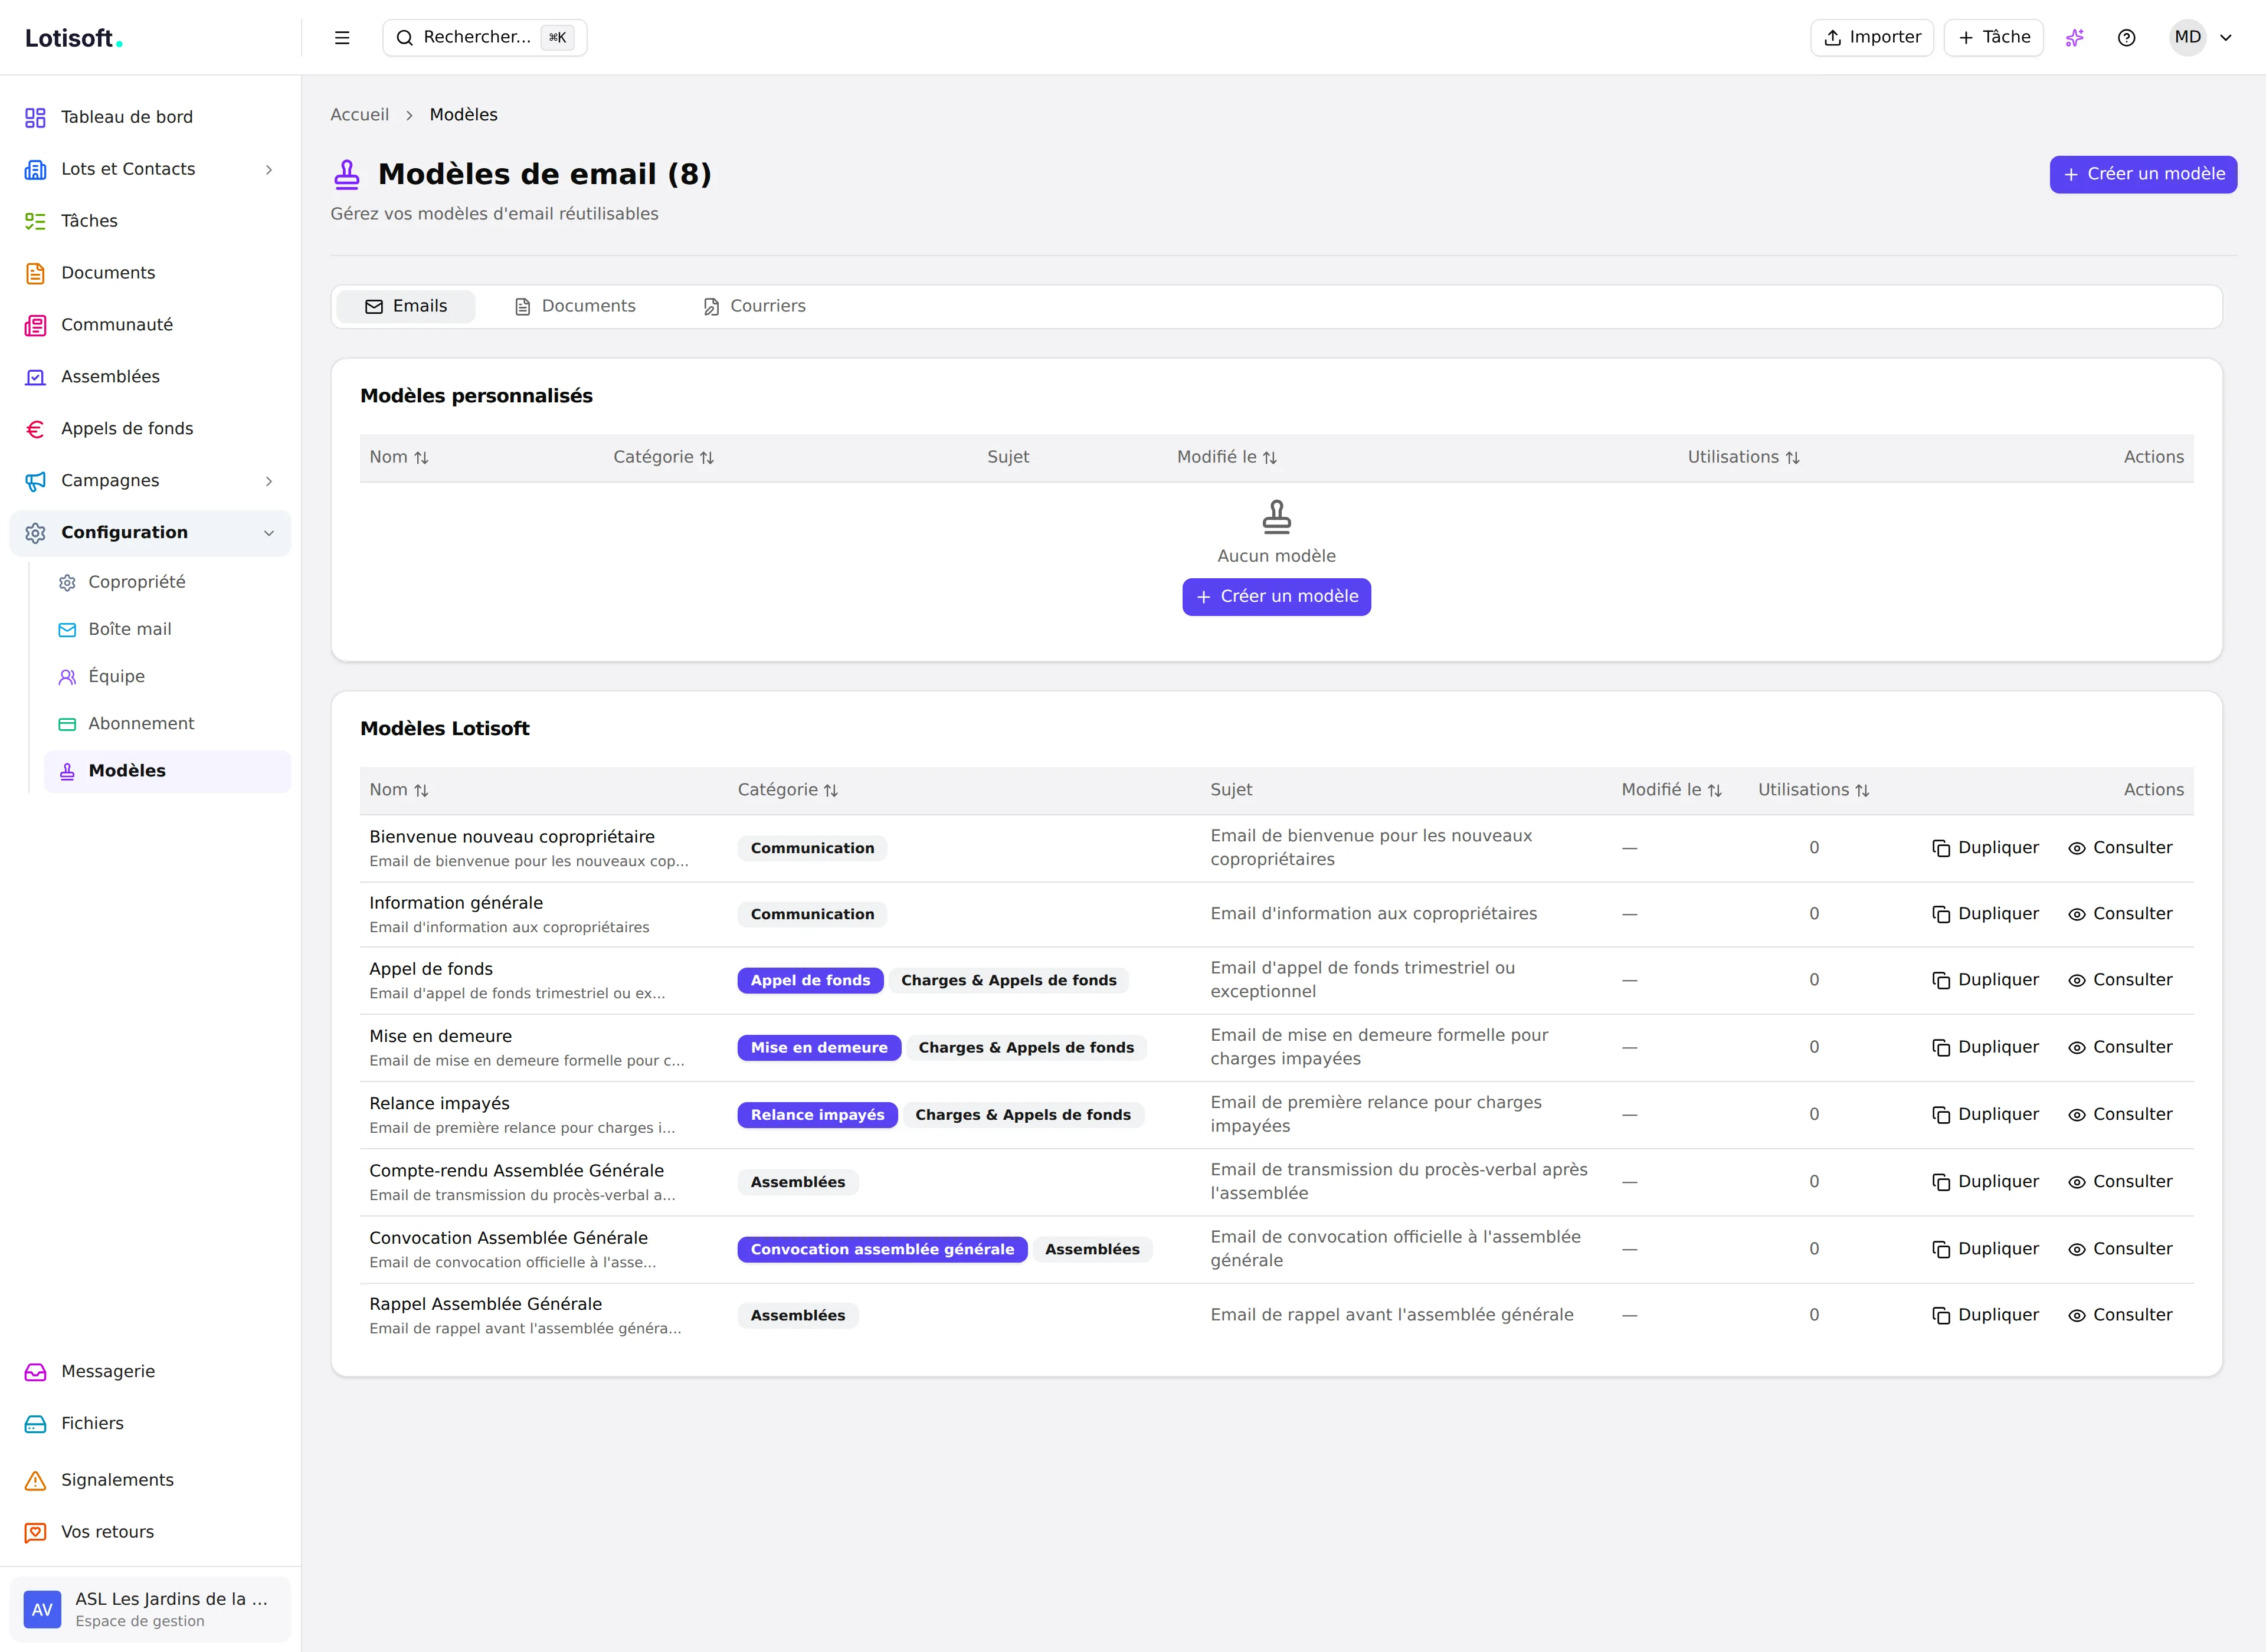The height and width of the screenshot is (1652, 2266).
Task: Click the Convocation assemblée générale category badge
Action: (882, 1250)
